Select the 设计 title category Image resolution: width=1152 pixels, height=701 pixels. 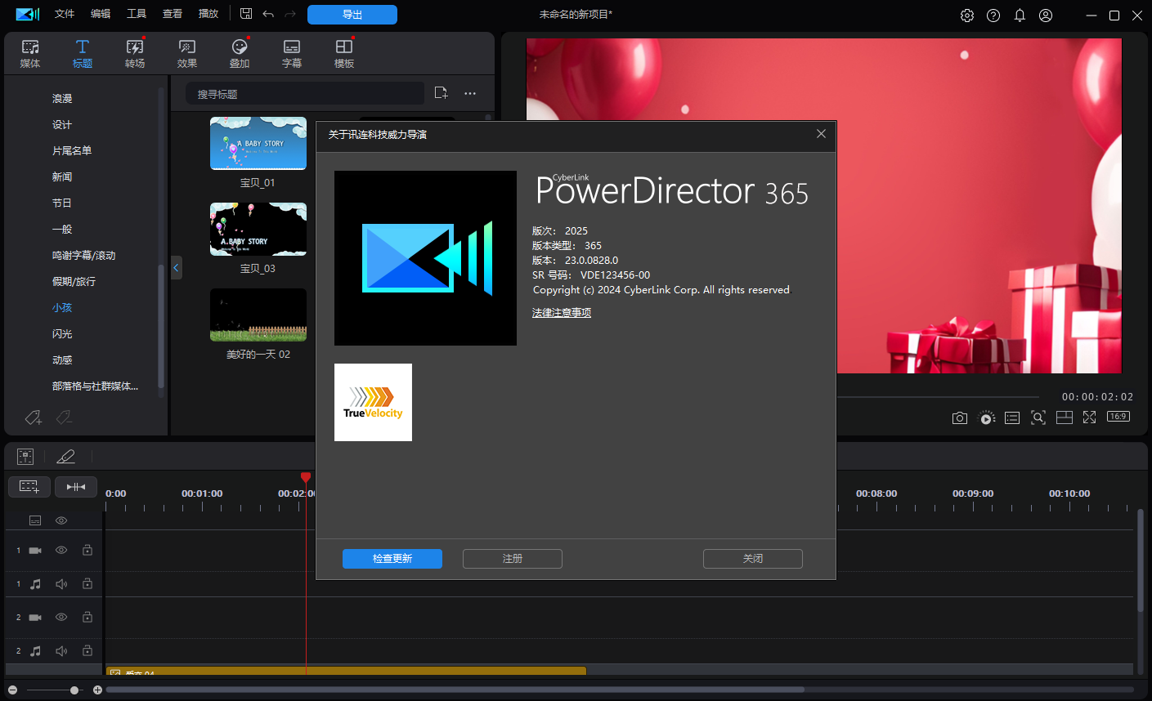[x=62, y=124]
